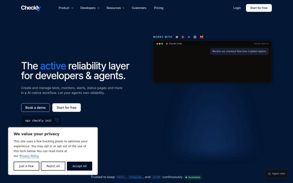Copy the npx checkly init command
Viewport: 293px width, 183px height.
click(x=57, y=120)
